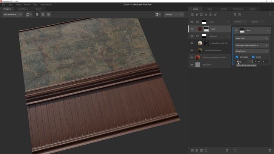
Task: Uncheck the Normalize checkbox
Action: pyautogui.click(x=237, y=57)
